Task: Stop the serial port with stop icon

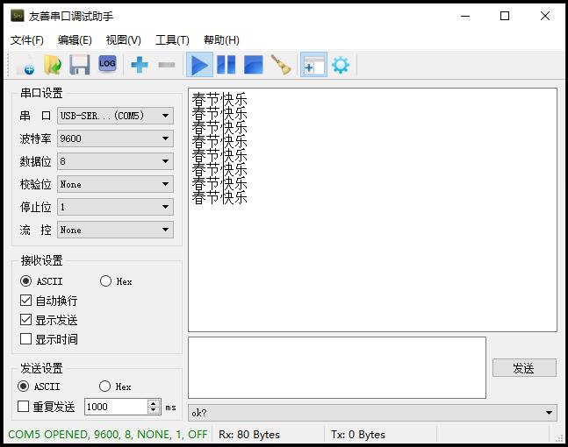Action: [x=253, y=65]
